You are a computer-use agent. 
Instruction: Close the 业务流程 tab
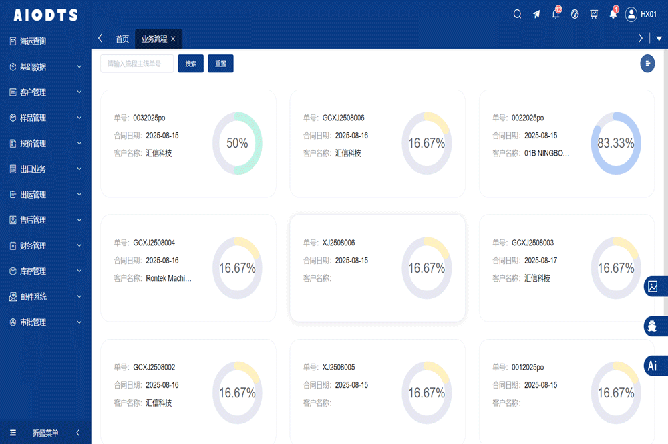(x=173, y=39)
